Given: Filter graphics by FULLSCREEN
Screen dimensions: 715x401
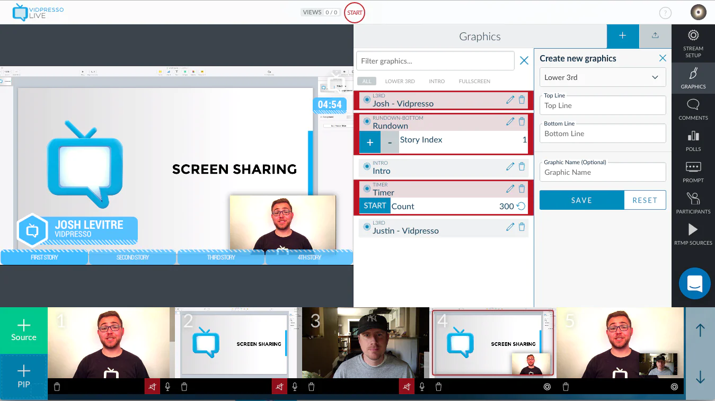Looking at the screenshot, I should point(474,81).
